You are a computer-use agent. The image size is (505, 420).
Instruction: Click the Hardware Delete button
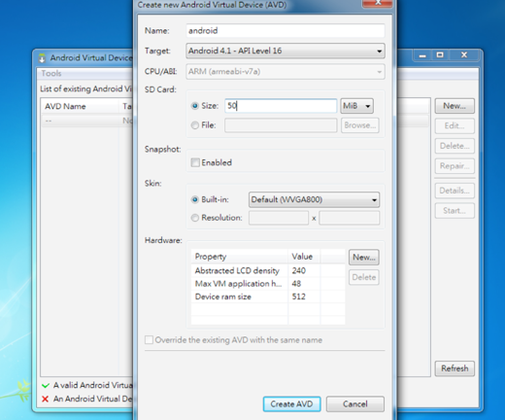(364, 277)
